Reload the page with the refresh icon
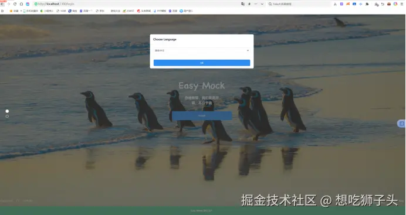 click(x=15, y=4)
